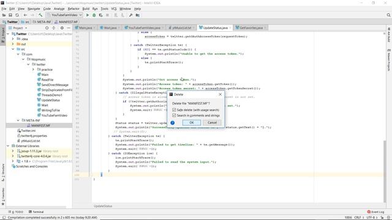The height and width of the screenshot is (220, 392).
Task: Click the Open folder icon in main toolbar
Action: click(x=4, y=15)
